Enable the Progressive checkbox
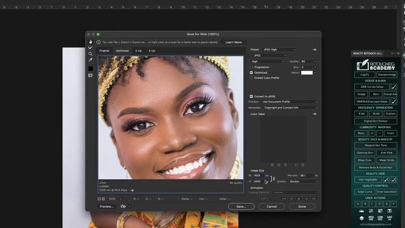The width and height of the screenshot is (405, 228). pyautogui.click(x=251, y=67)
